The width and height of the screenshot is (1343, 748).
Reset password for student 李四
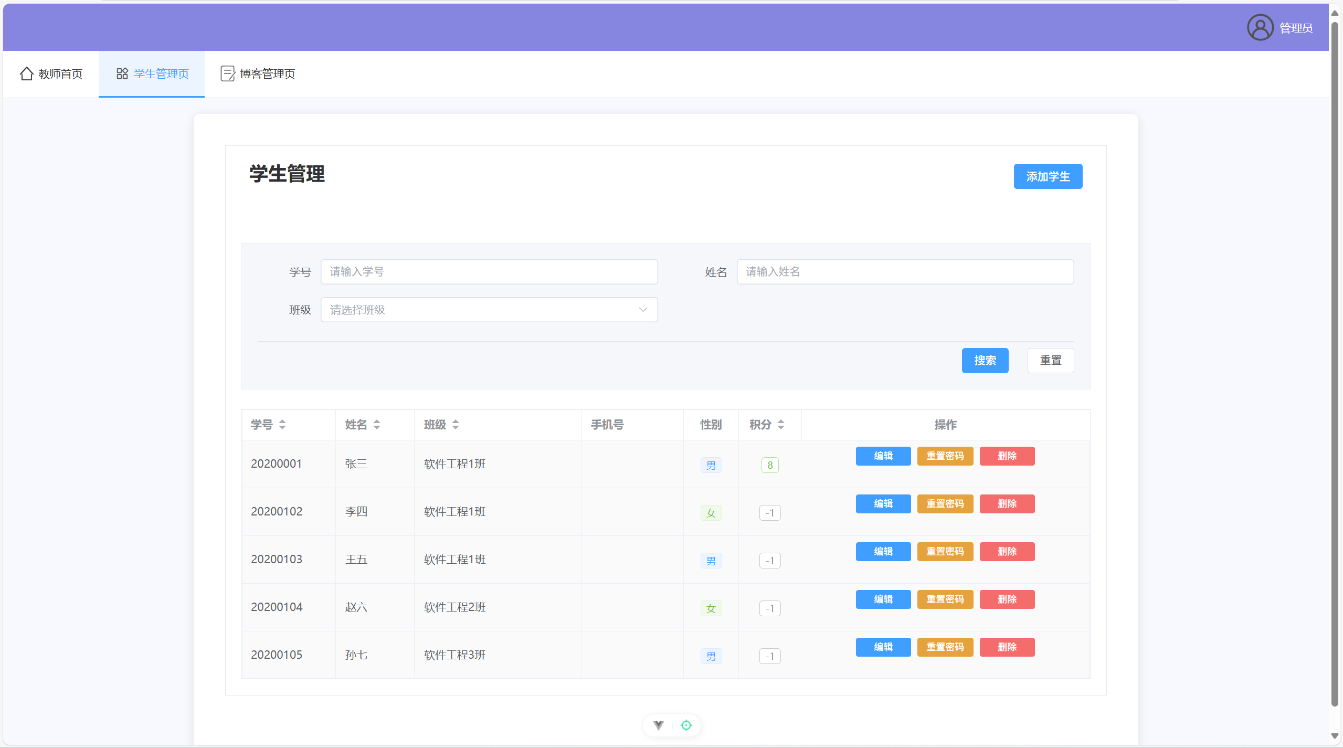click(945, 503)
